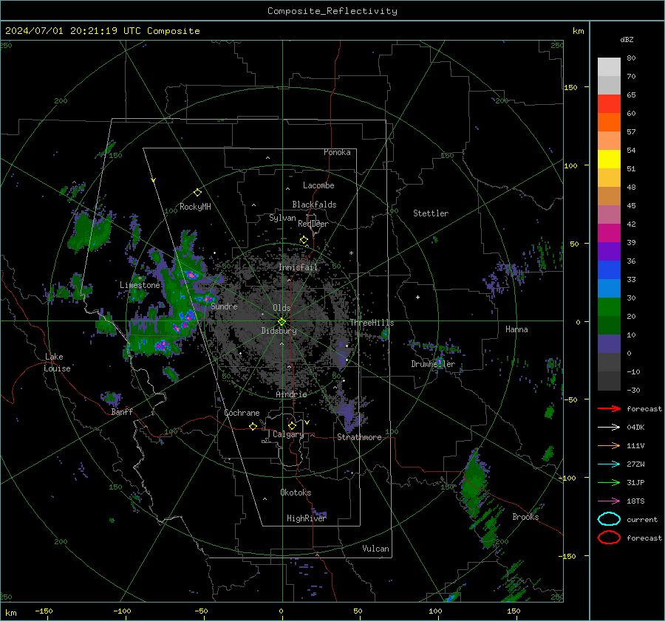Click the bright red swatch below 65 dBZ
The image size is (665, 621).
pyautogui.click(x=609, y=104)
